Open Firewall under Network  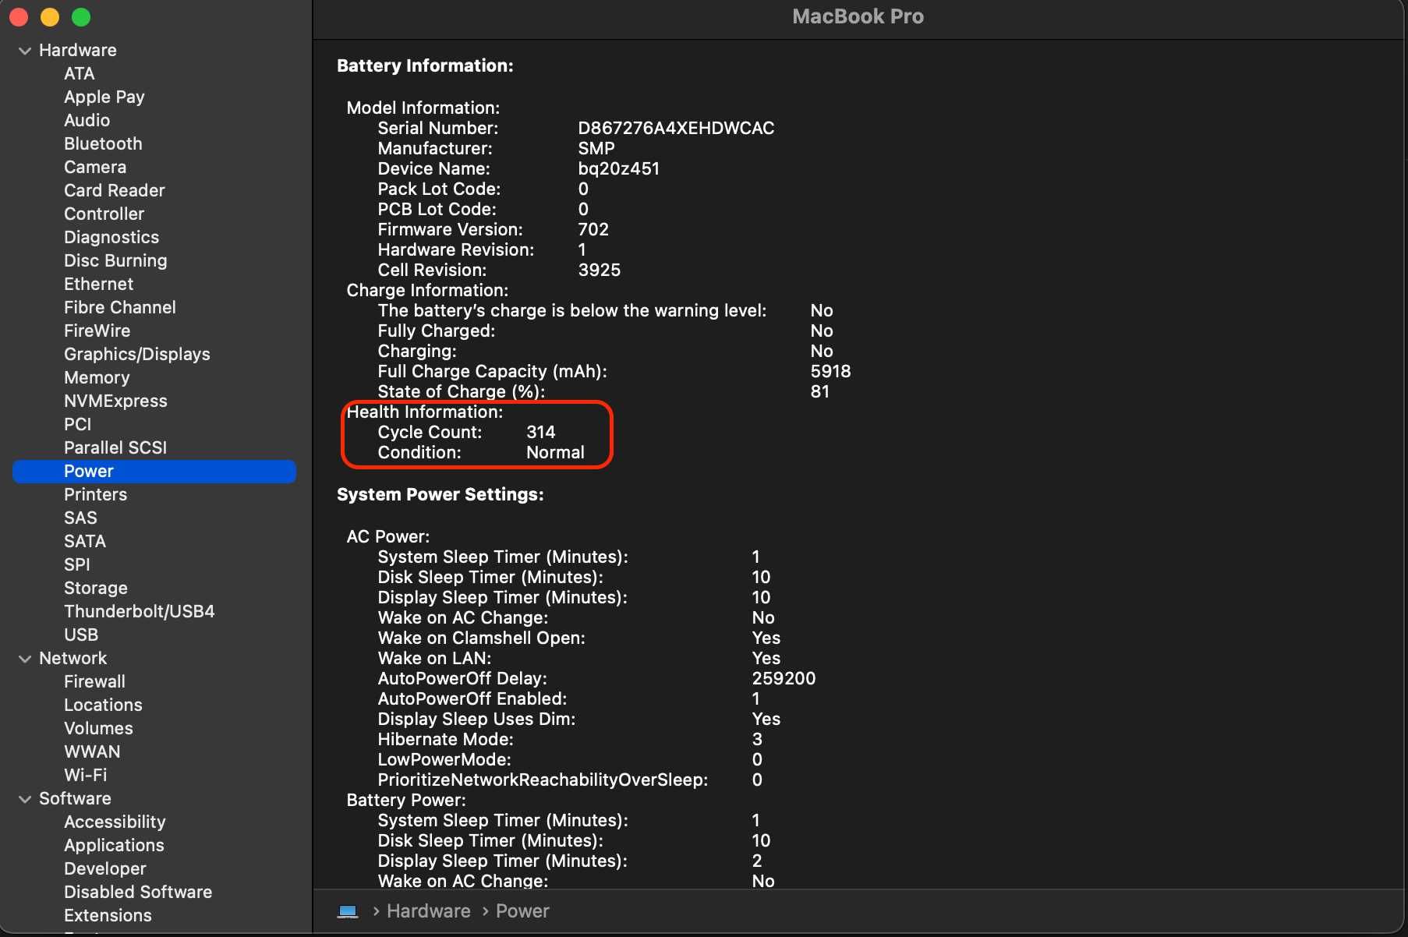[x=94, y=682]
